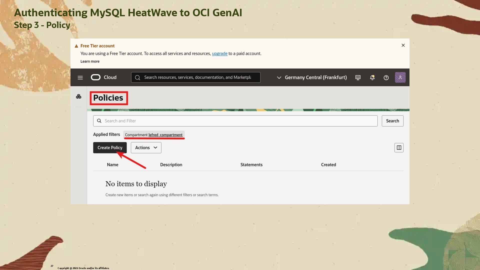Sort by the Name column header
This screenshot has height=270, width=480.
click(x=112, y=165)
